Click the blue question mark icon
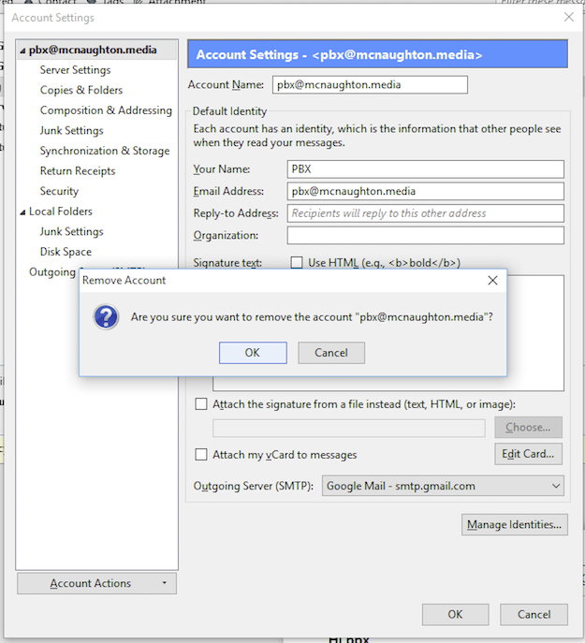Viewport: 585px width, 643px height. 106,317
